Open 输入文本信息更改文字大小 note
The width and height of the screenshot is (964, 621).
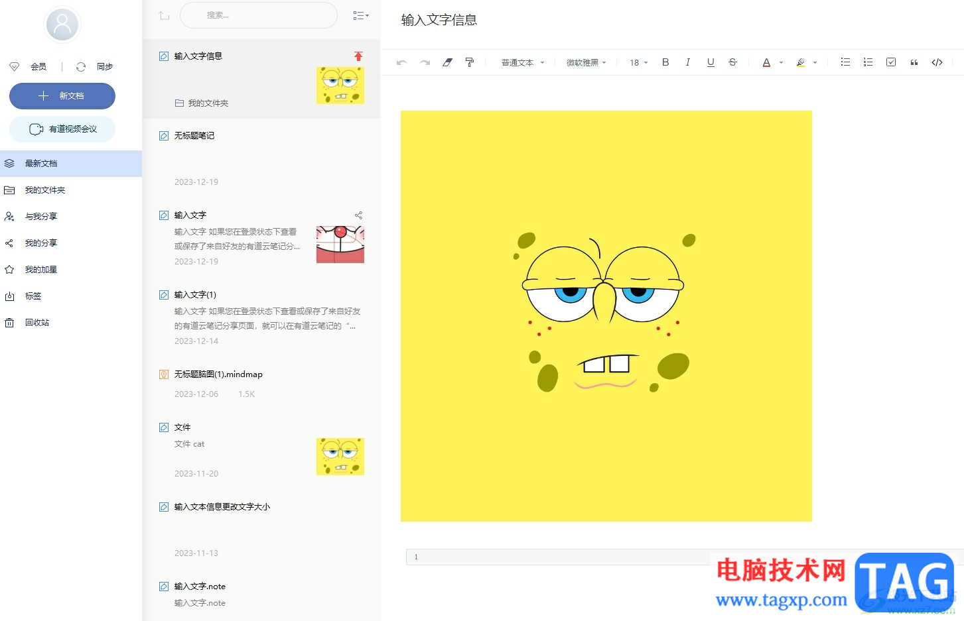click(x=261, y=530)
